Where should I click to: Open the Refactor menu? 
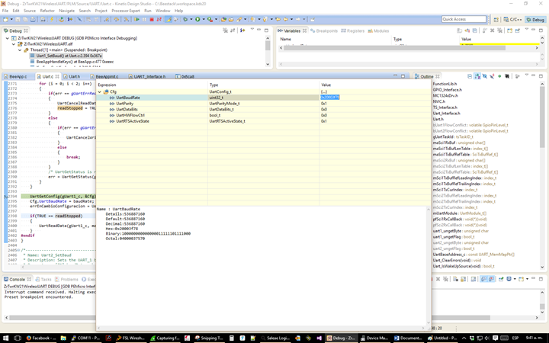(x=47, y=11)
